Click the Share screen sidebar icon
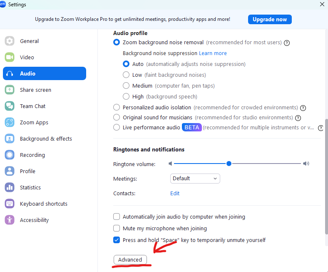Image resolution: width=328 pixels, height=272 pixels. click(x=10, y=90)
